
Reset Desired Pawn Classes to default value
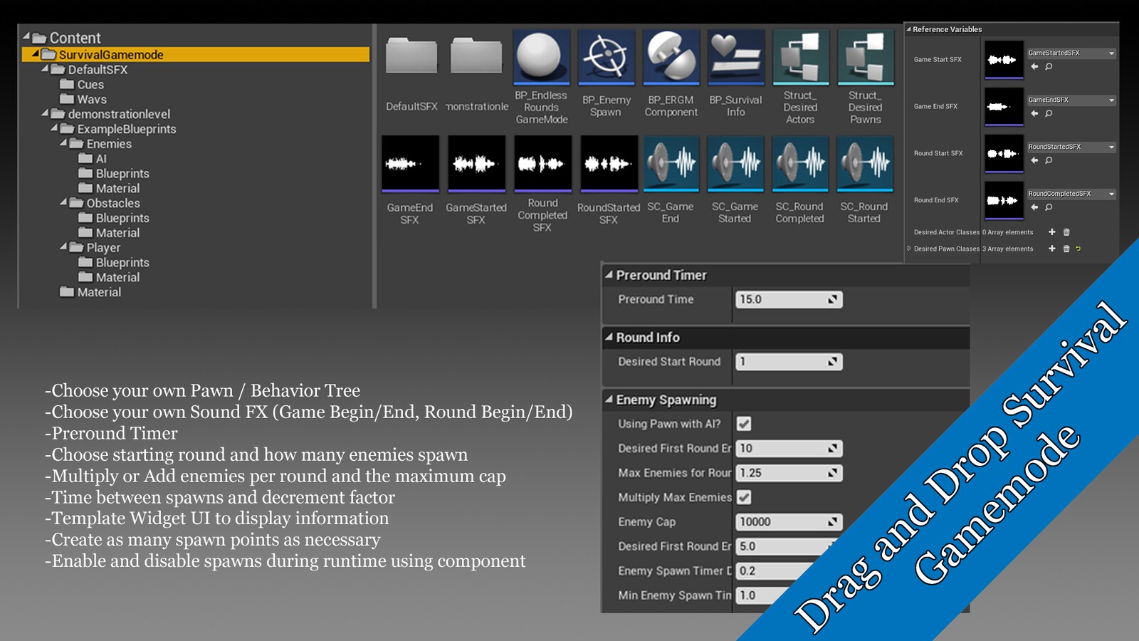[1078, 249]
